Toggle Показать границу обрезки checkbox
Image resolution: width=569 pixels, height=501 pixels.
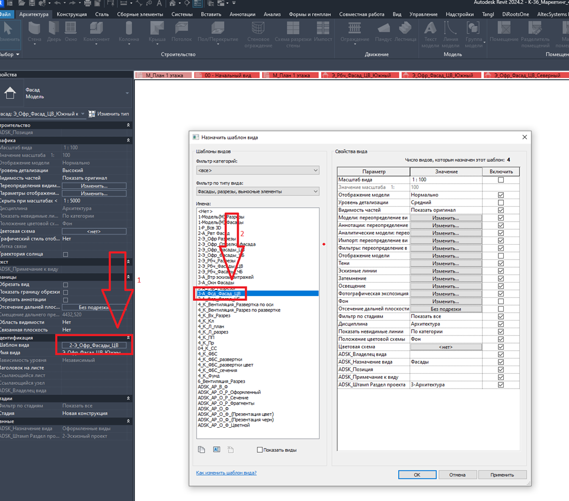tap(66, 292)
